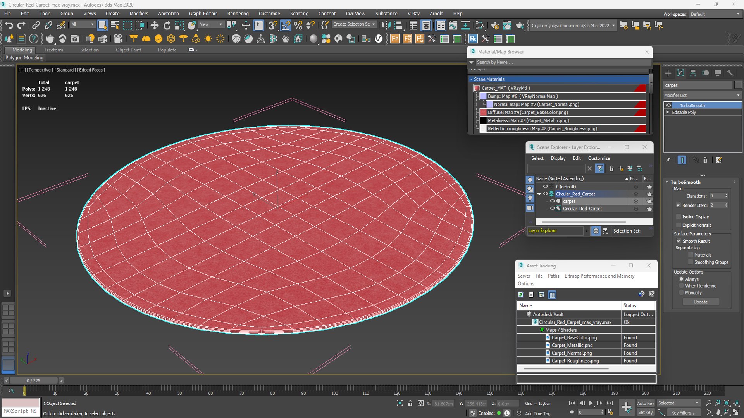Refresh the Asset Tracking list
Image resolution: width=744 pixels, height=418 pixels.
(521, 295)
